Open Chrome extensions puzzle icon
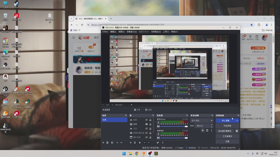Screen dimensions: 280x157 point(259,25)
